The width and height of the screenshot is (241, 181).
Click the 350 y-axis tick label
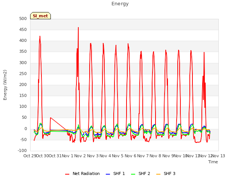(x=23, y=52)
